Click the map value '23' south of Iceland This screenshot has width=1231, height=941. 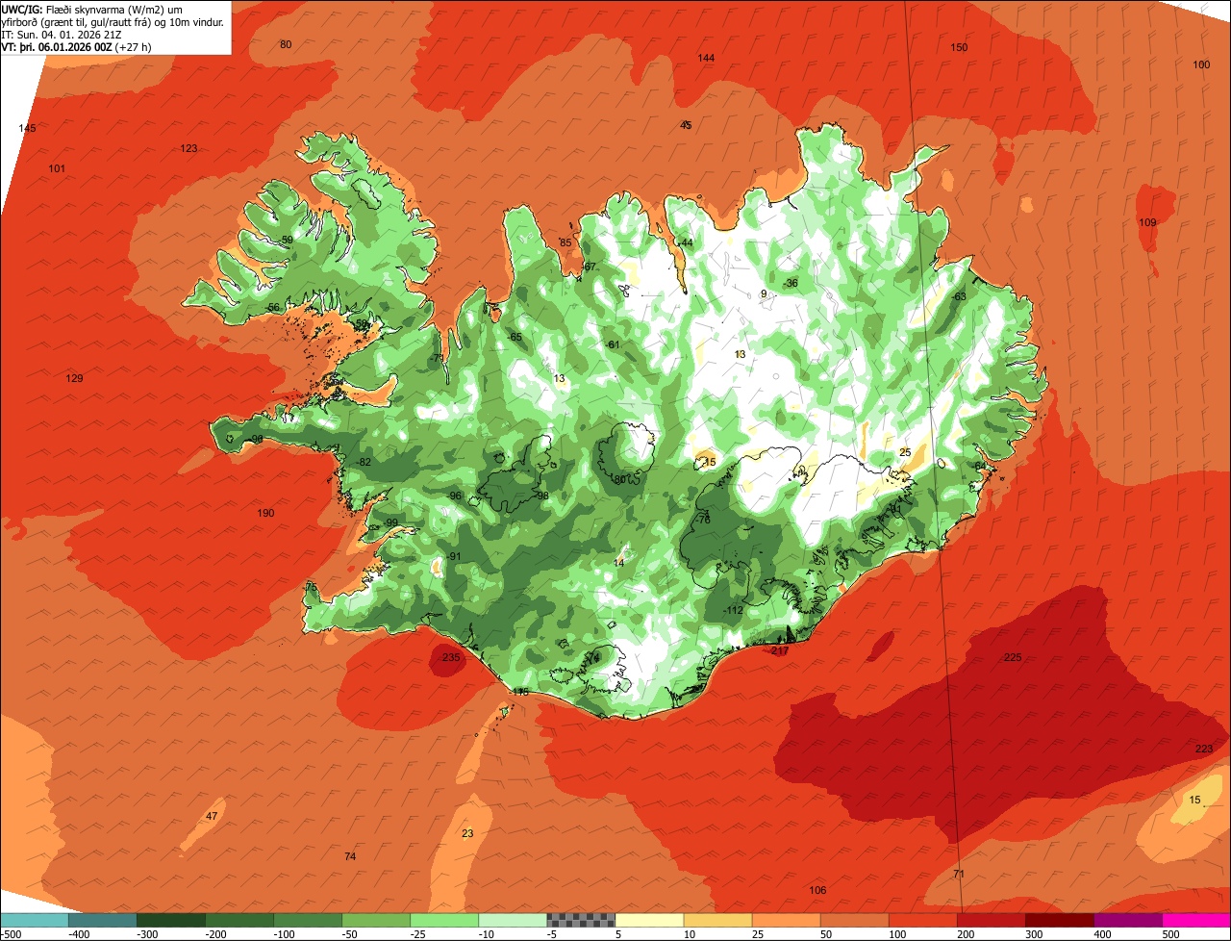[467, 834]
